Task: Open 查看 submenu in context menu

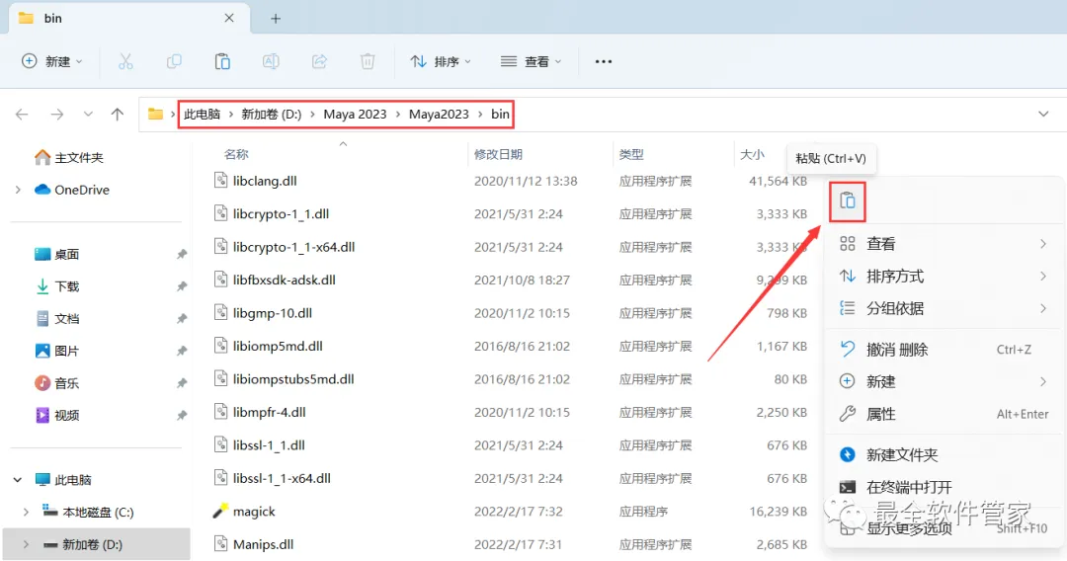Action: pyautogui.click(x=944, y=243)
